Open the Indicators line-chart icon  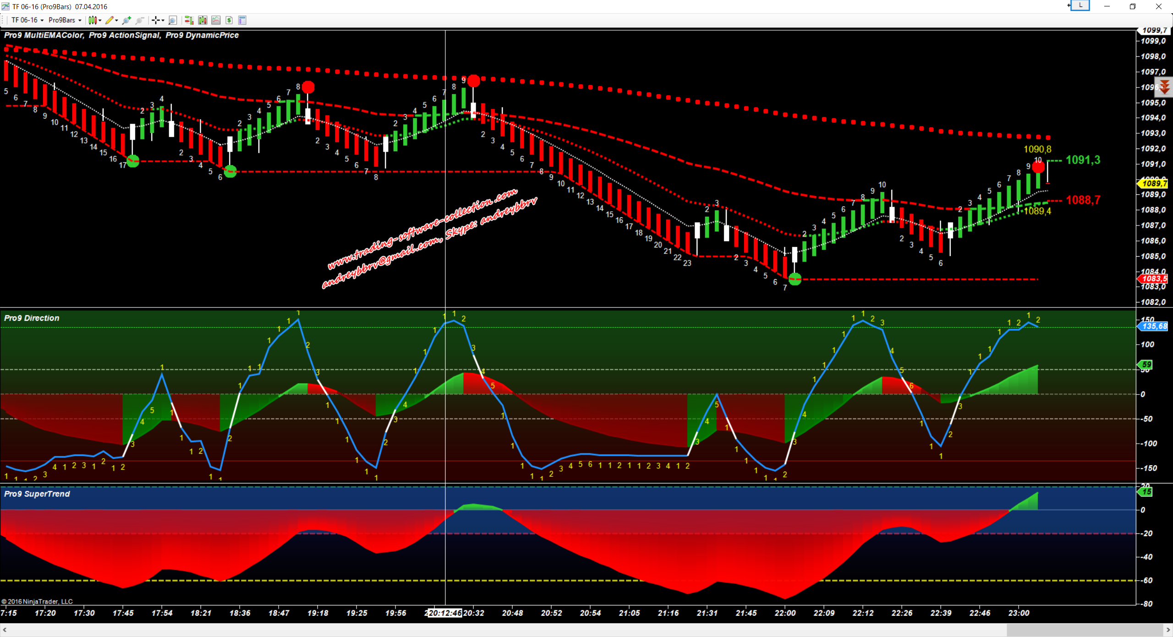pos(216,20)
